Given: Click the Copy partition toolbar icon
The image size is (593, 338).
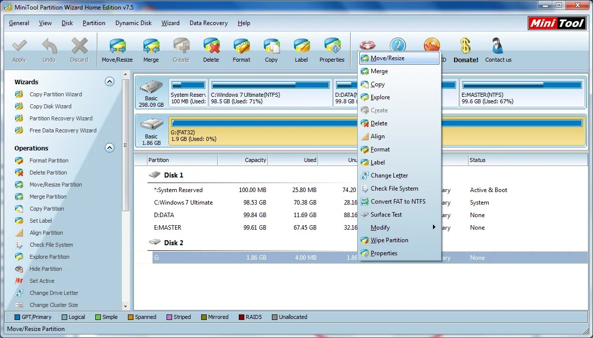Looking at the screenshot, I should pyautogui.click(x=271, y=50).
